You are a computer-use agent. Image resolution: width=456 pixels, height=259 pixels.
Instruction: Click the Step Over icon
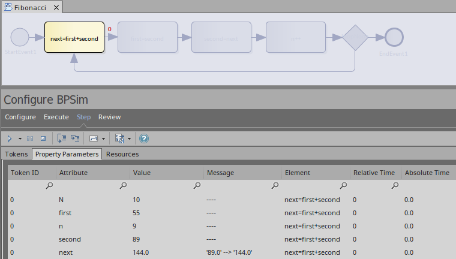[74, 138]
